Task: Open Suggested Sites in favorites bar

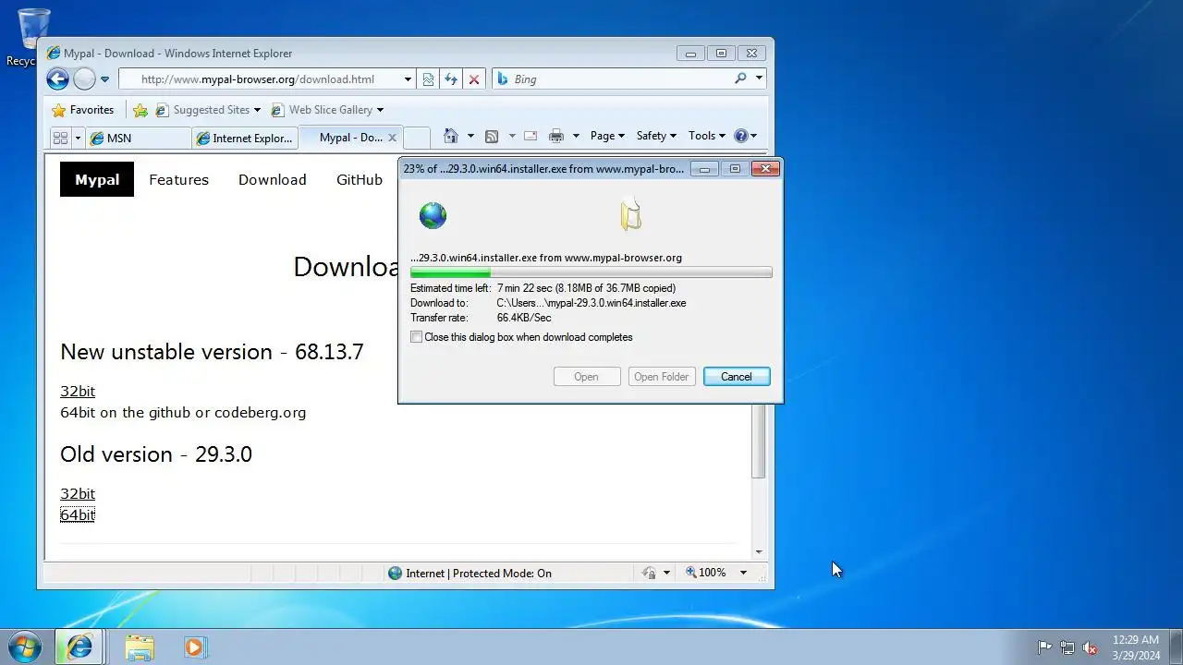Action: point(208,110)
